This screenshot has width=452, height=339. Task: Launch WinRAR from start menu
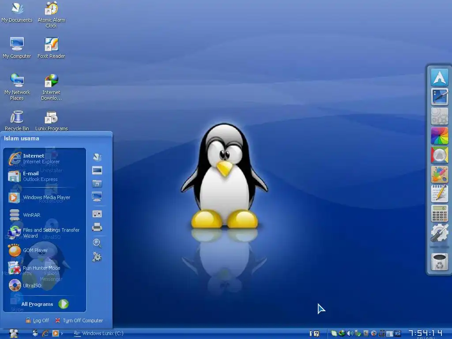[25, 215]
